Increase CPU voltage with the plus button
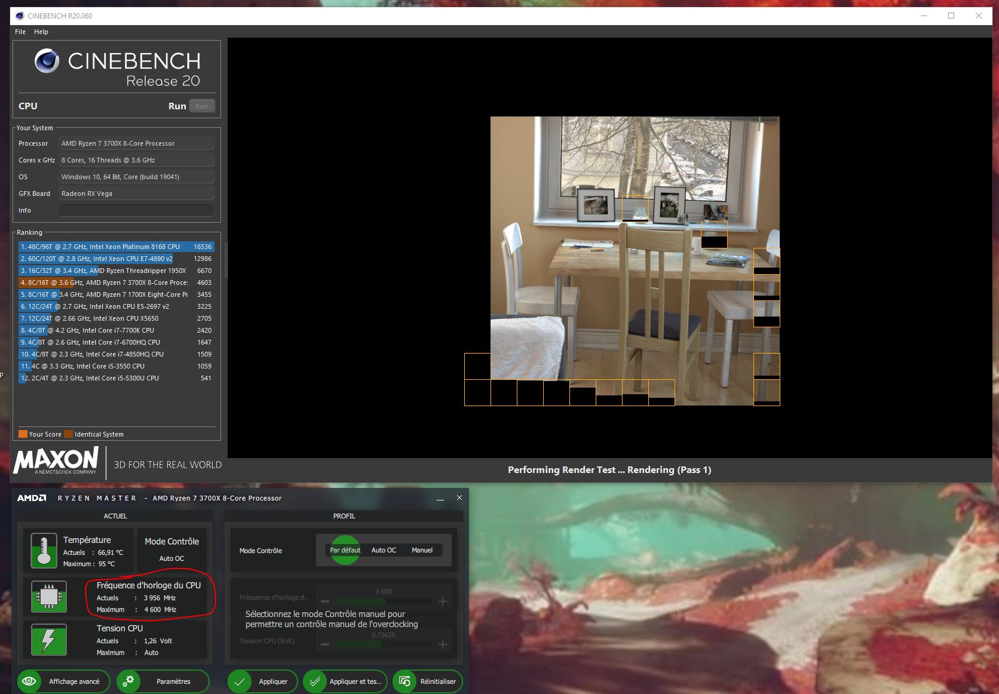 (443, 644)
